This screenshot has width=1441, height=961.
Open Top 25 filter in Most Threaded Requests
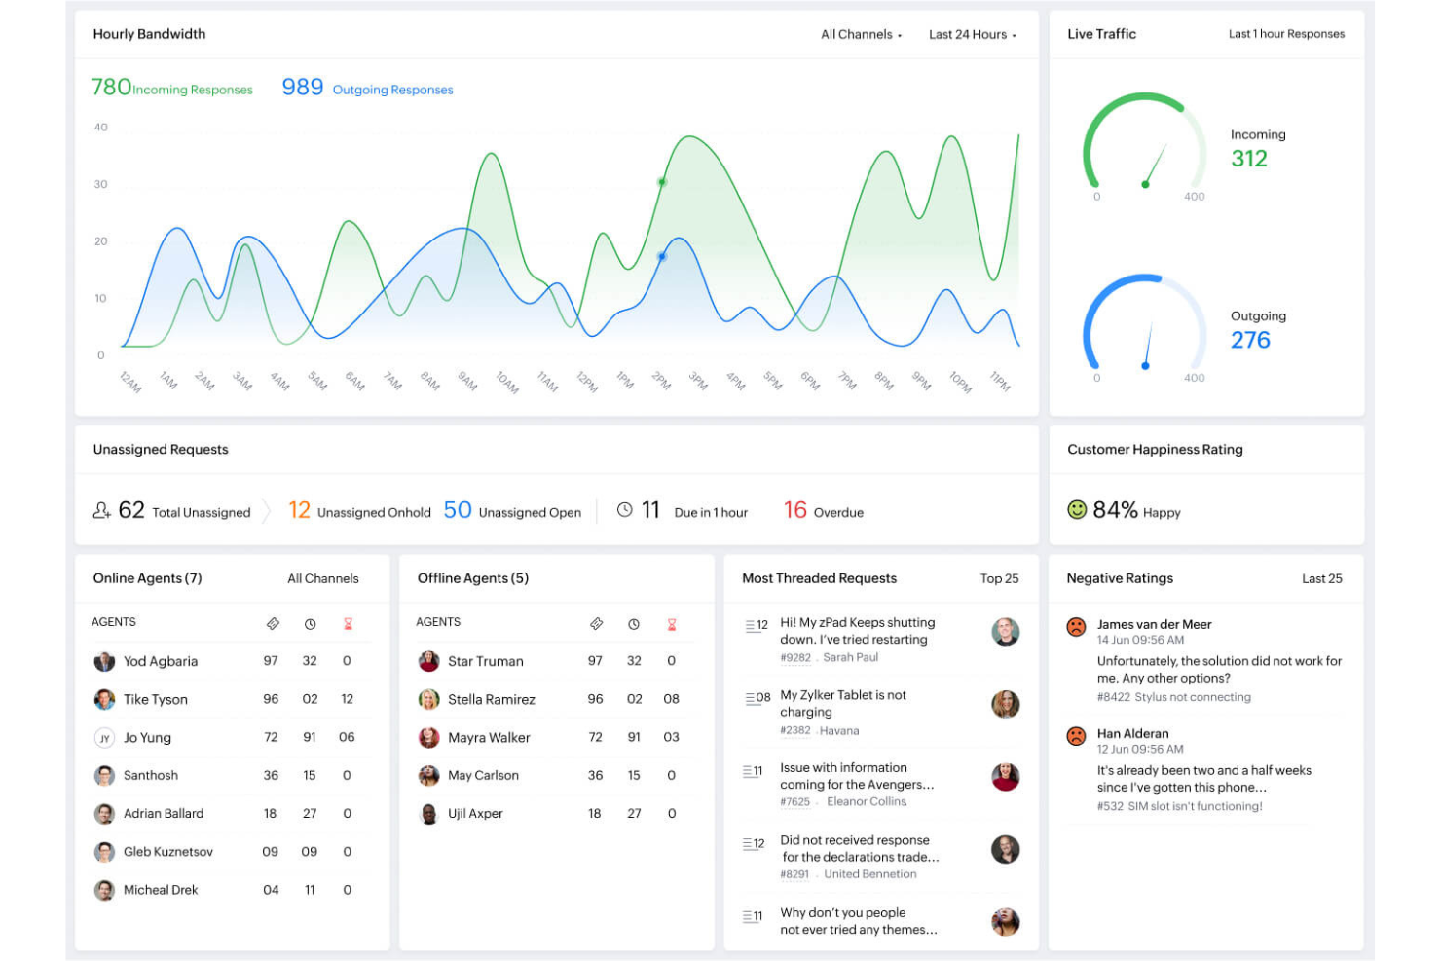coord(999,578)
